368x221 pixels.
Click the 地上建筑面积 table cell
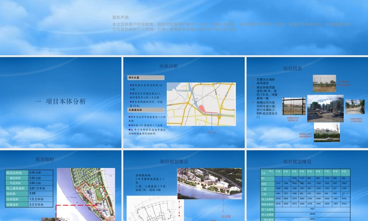point(17,188)
